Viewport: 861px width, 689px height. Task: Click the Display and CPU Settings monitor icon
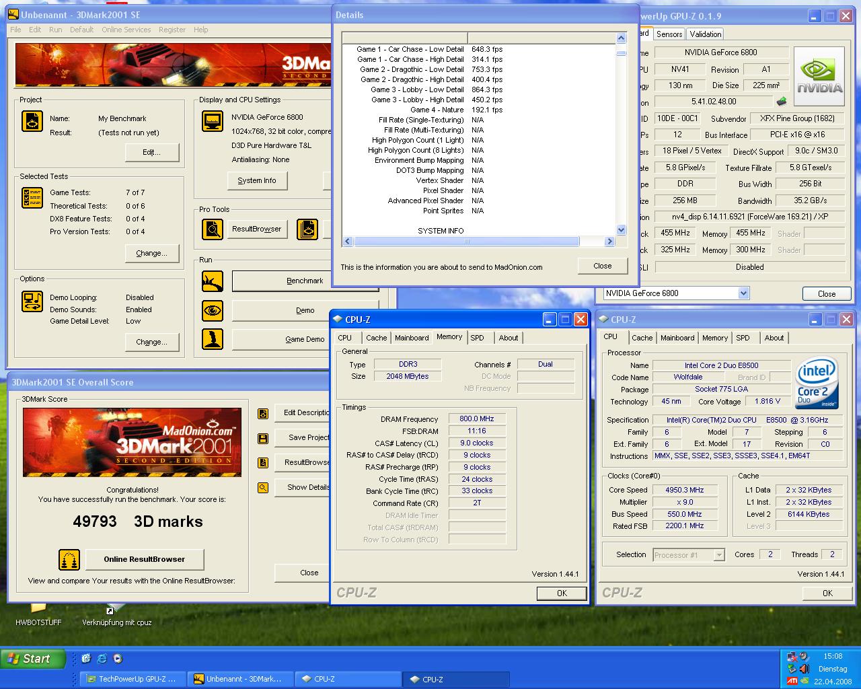pos(213,122)
